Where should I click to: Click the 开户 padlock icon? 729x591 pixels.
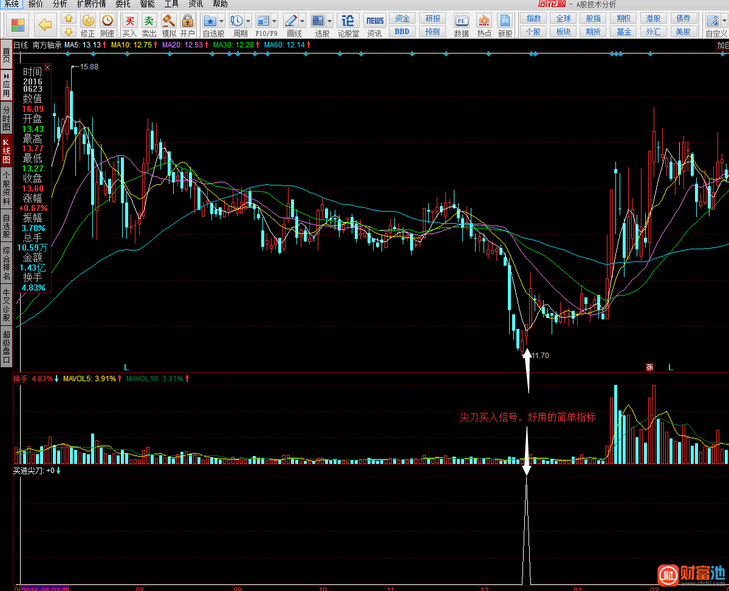coord(188,22)
